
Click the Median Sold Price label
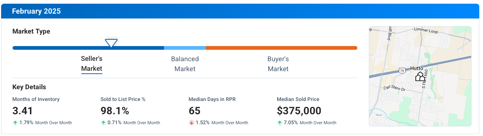pos(298,99)
